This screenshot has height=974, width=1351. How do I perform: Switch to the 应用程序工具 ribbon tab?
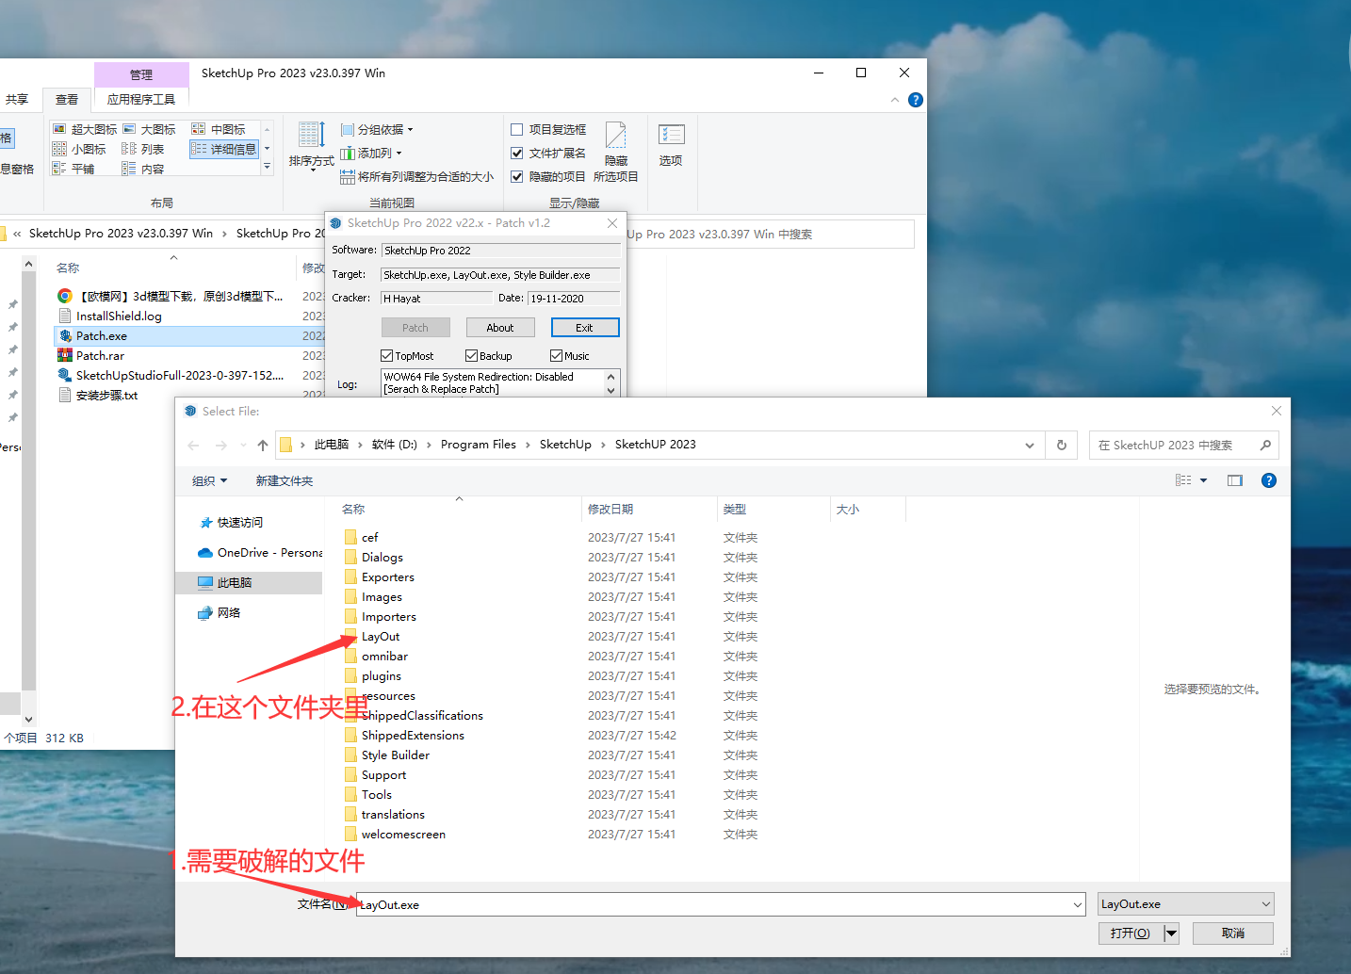pos(141,99)
